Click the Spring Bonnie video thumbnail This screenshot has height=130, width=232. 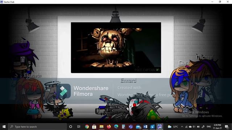point(116,48)
